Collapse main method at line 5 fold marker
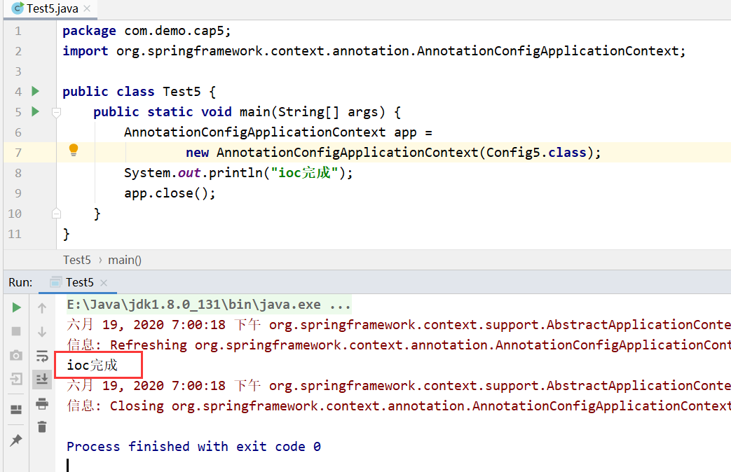 tap(56, 112)
